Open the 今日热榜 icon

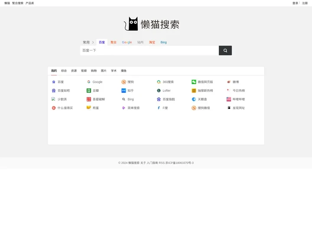pos(228,90)
